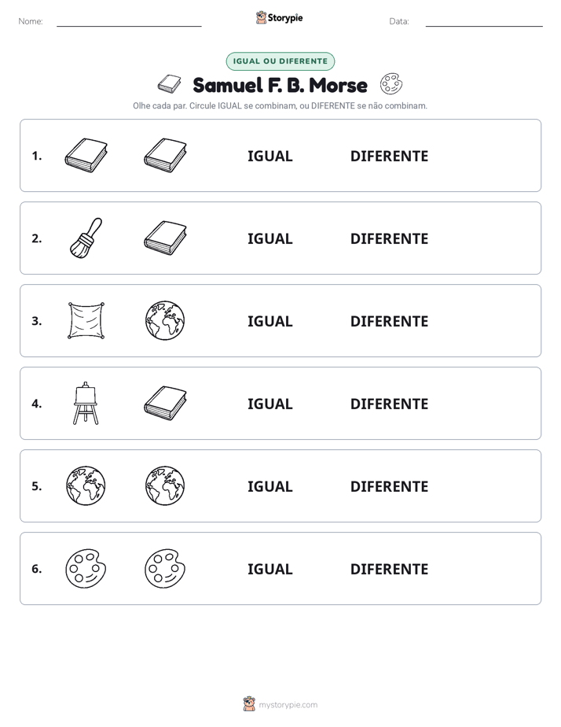Viewport: 561px width, 727px height.
Task: Choose IGUAL in row 5
Action: click(x=269, y=486)
